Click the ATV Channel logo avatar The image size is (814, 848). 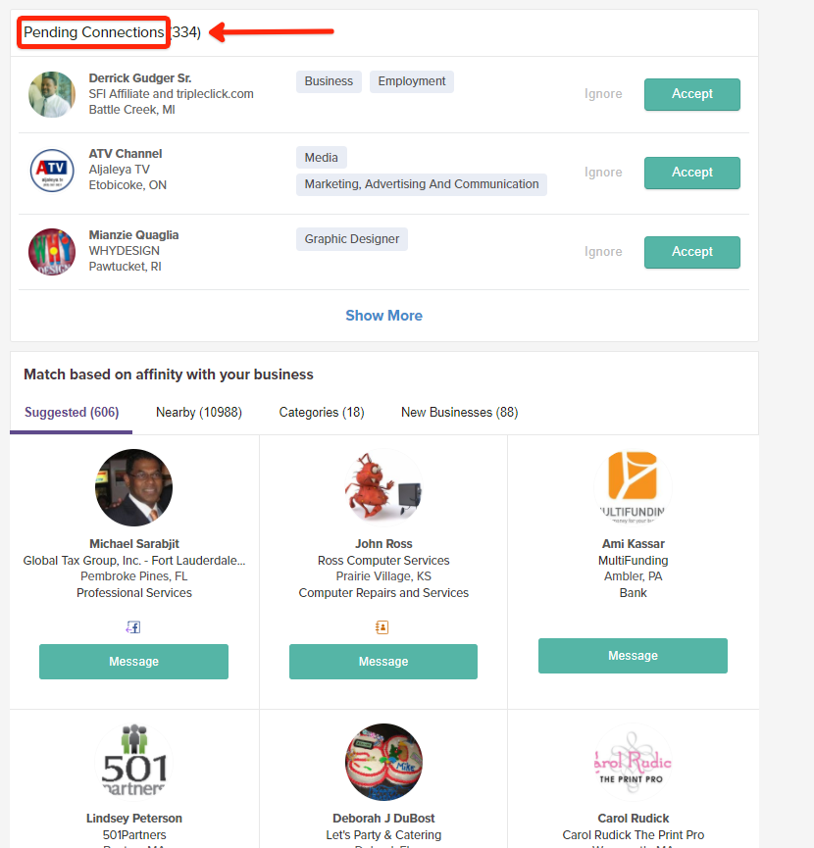52,171
